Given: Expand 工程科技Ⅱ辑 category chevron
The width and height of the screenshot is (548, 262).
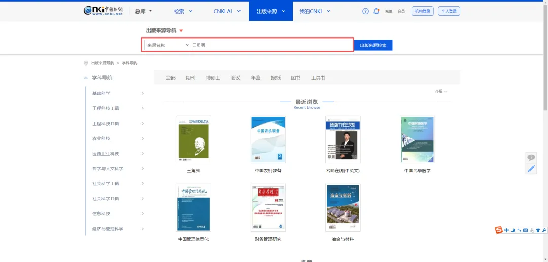Looking at the screenshot, I should point(143,124).
